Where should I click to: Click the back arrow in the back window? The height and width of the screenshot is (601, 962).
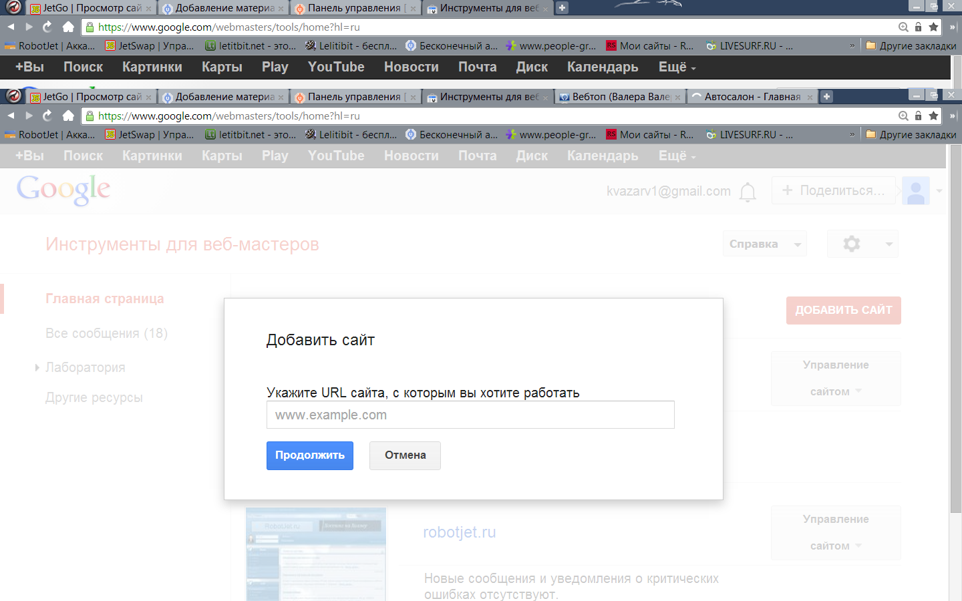(11, 27)
